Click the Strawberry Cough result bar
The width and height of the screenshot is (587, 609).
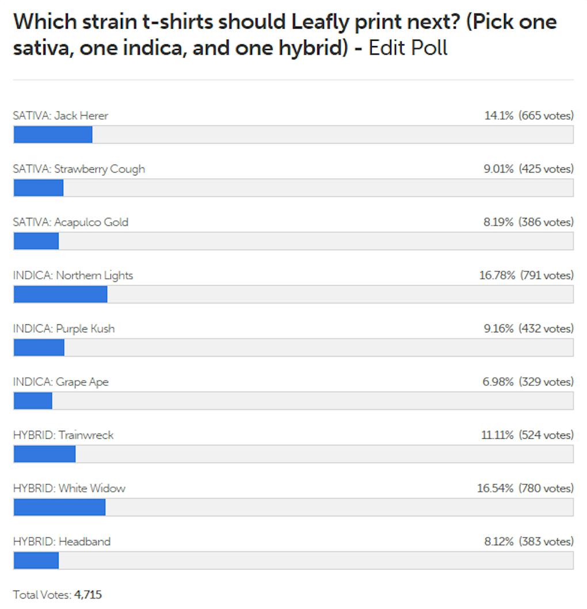(293, 188)
